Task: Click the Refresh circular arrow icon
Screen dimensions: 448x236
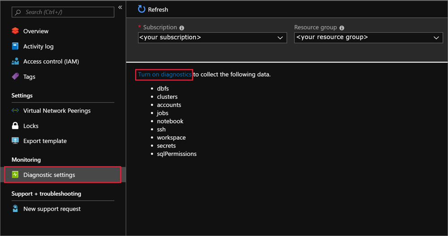Action: (x=142, y=9)
